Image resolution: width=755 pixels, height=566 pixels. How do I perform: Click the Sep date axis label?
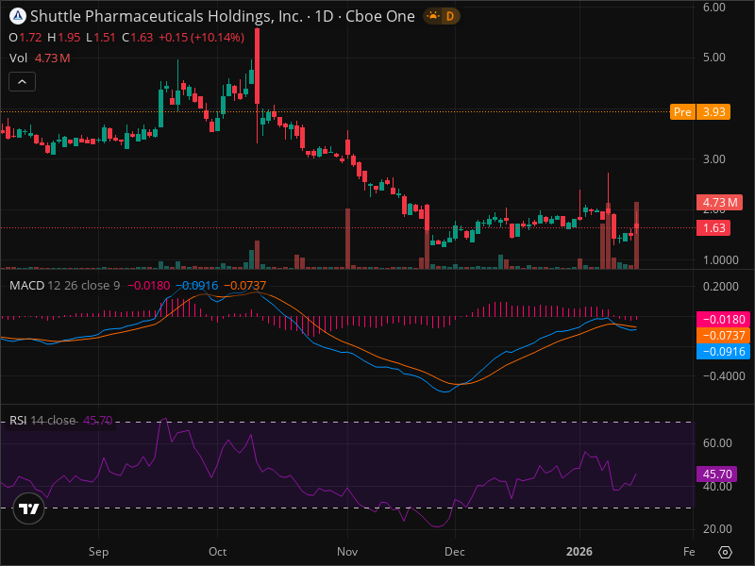point(99,552)
